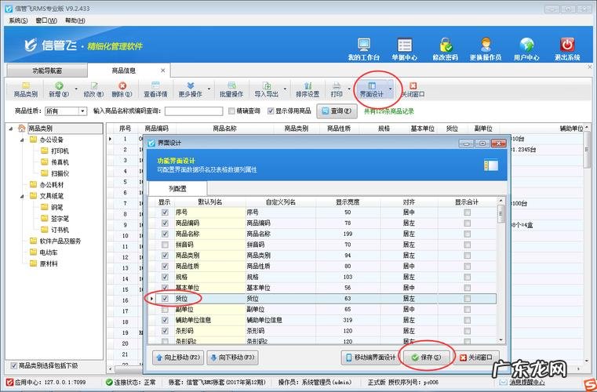Toggle the 货位 display checkbox

[x=165, y=299]
